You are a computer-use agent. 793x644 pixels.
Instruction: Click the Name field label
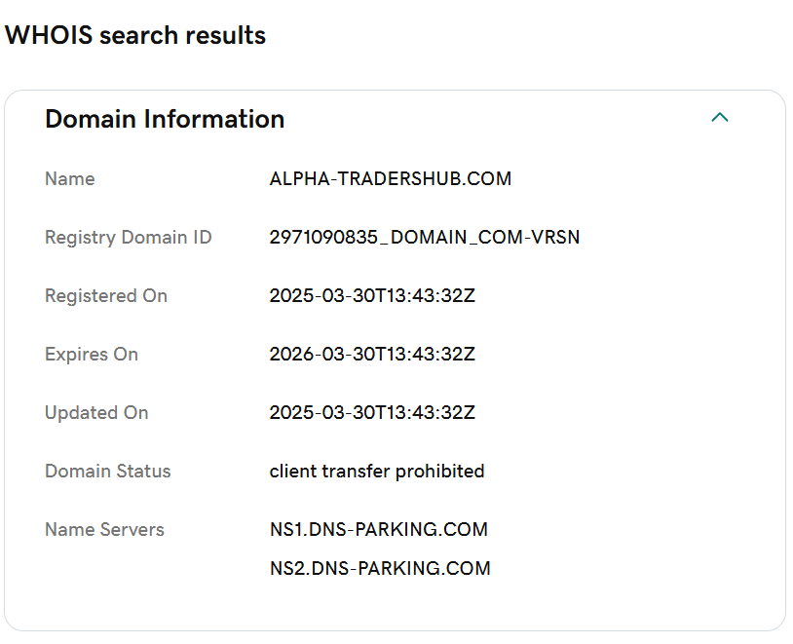click(70, 179)
